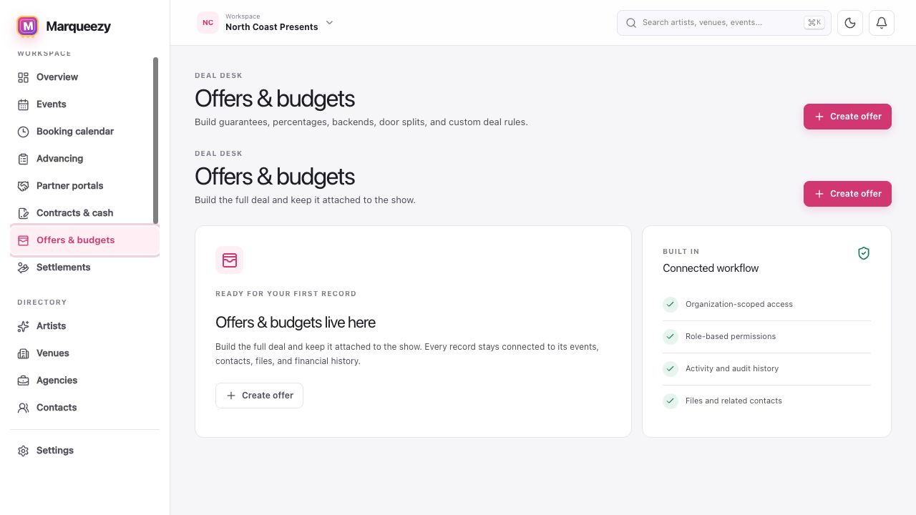Click the search artists, venues, events field

pyautogui.click(x=724, y=23)
